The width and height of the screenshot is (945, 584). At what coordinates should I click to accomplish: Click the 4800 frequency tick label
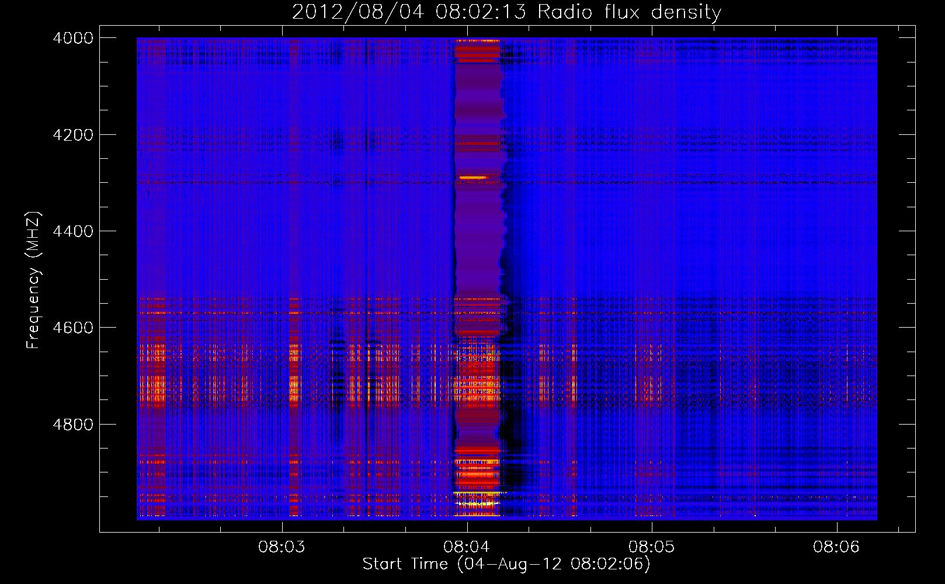pos(73,425)
